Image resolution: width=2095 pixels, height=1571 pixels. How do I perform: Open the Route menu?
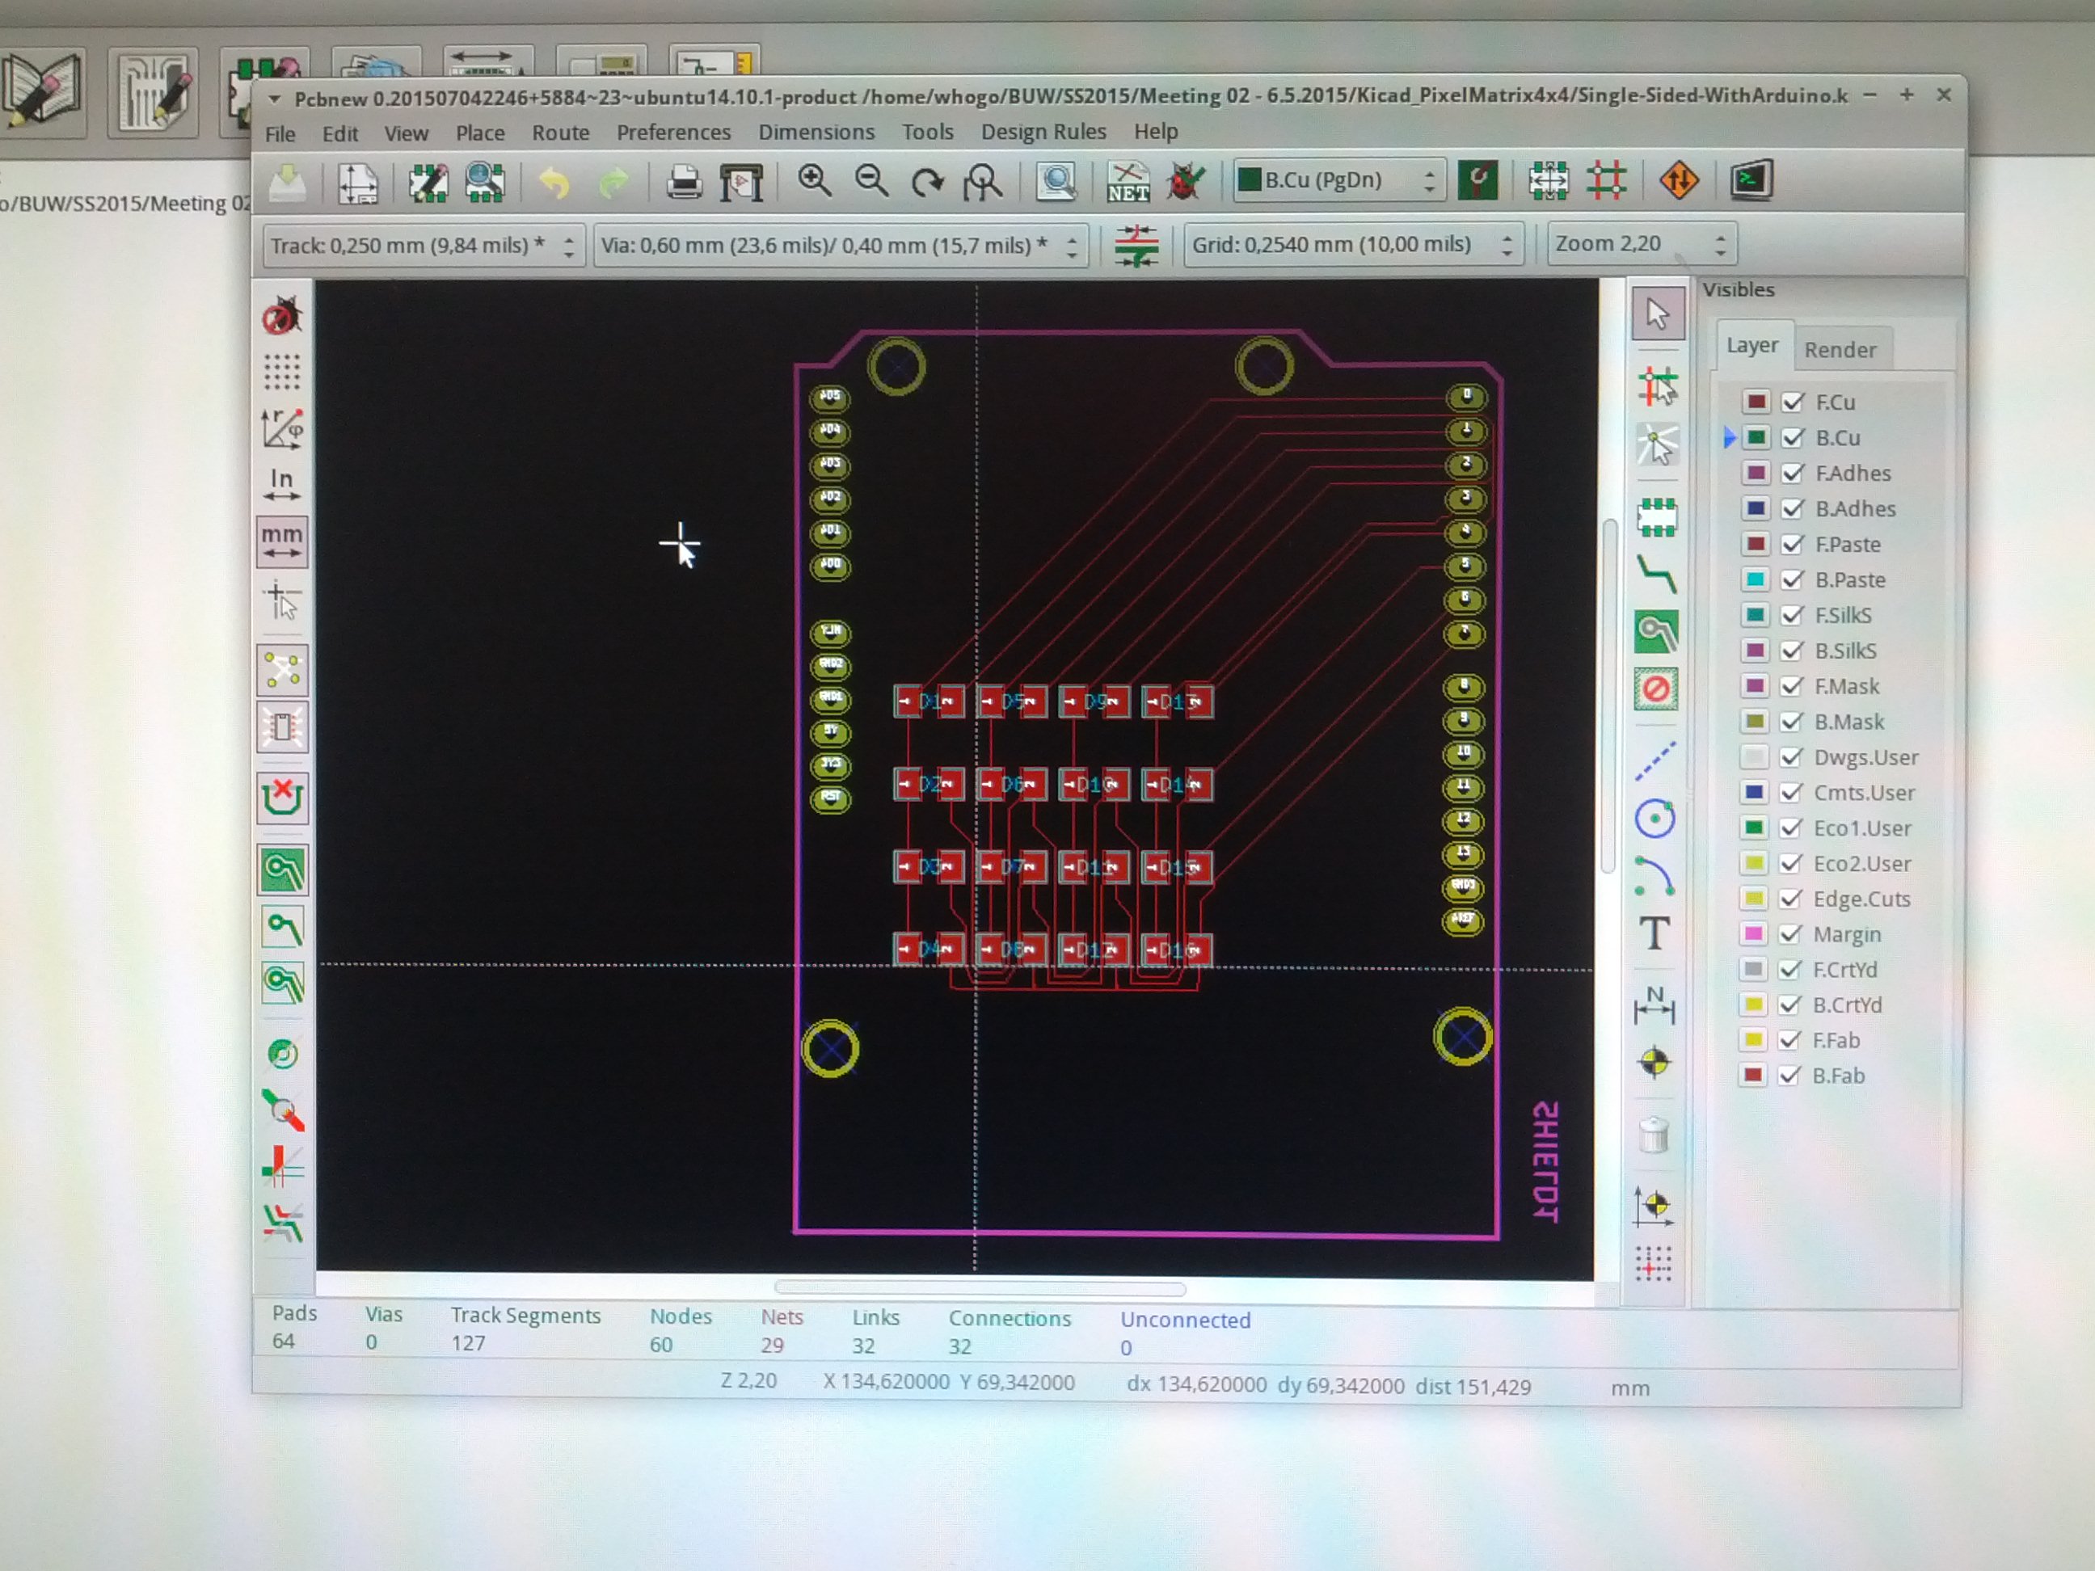pos(560,133)
